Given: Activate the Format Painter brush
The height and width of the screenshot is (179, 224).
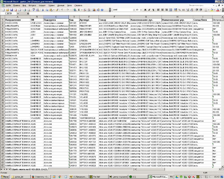Looking at the screenshot, I should tap(57, 10).
